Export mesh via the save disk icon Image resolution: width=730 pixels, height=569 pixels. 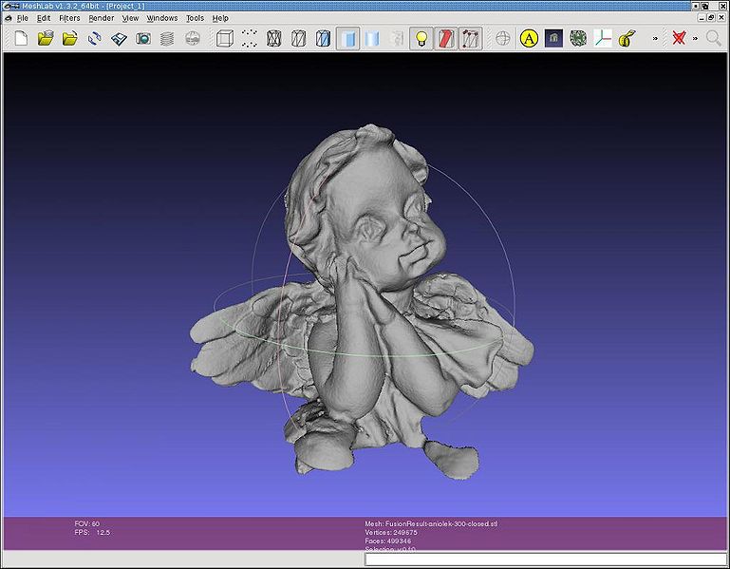[120, 39]
